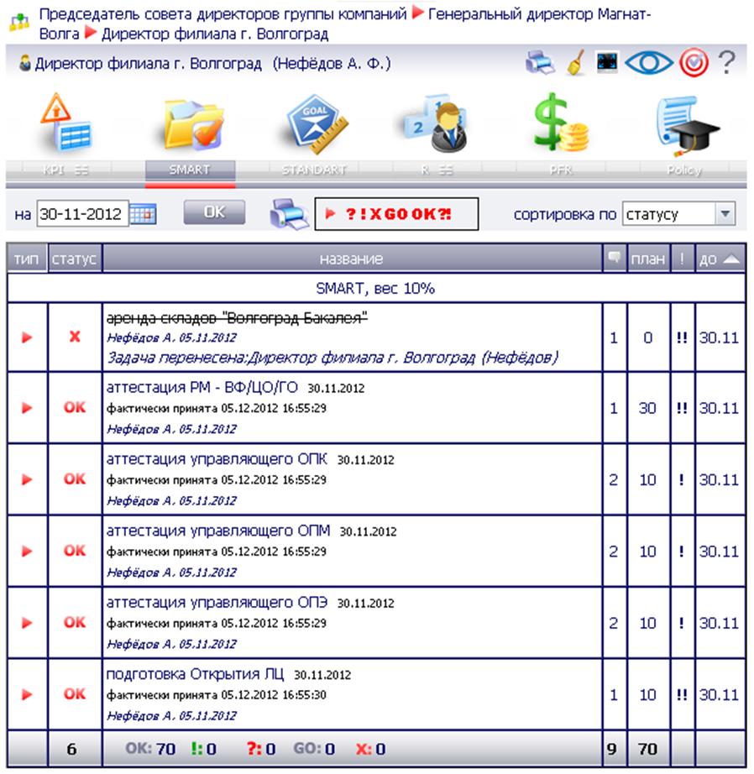This screenshot has width=754, height=774.
Task: Open the STANDART tab
Action: pyautogui.click(x=314, y=170)
